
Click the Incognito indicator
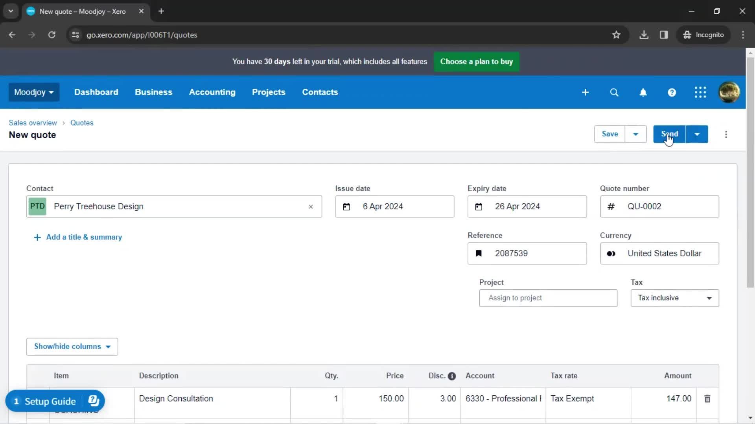(703, 35)
